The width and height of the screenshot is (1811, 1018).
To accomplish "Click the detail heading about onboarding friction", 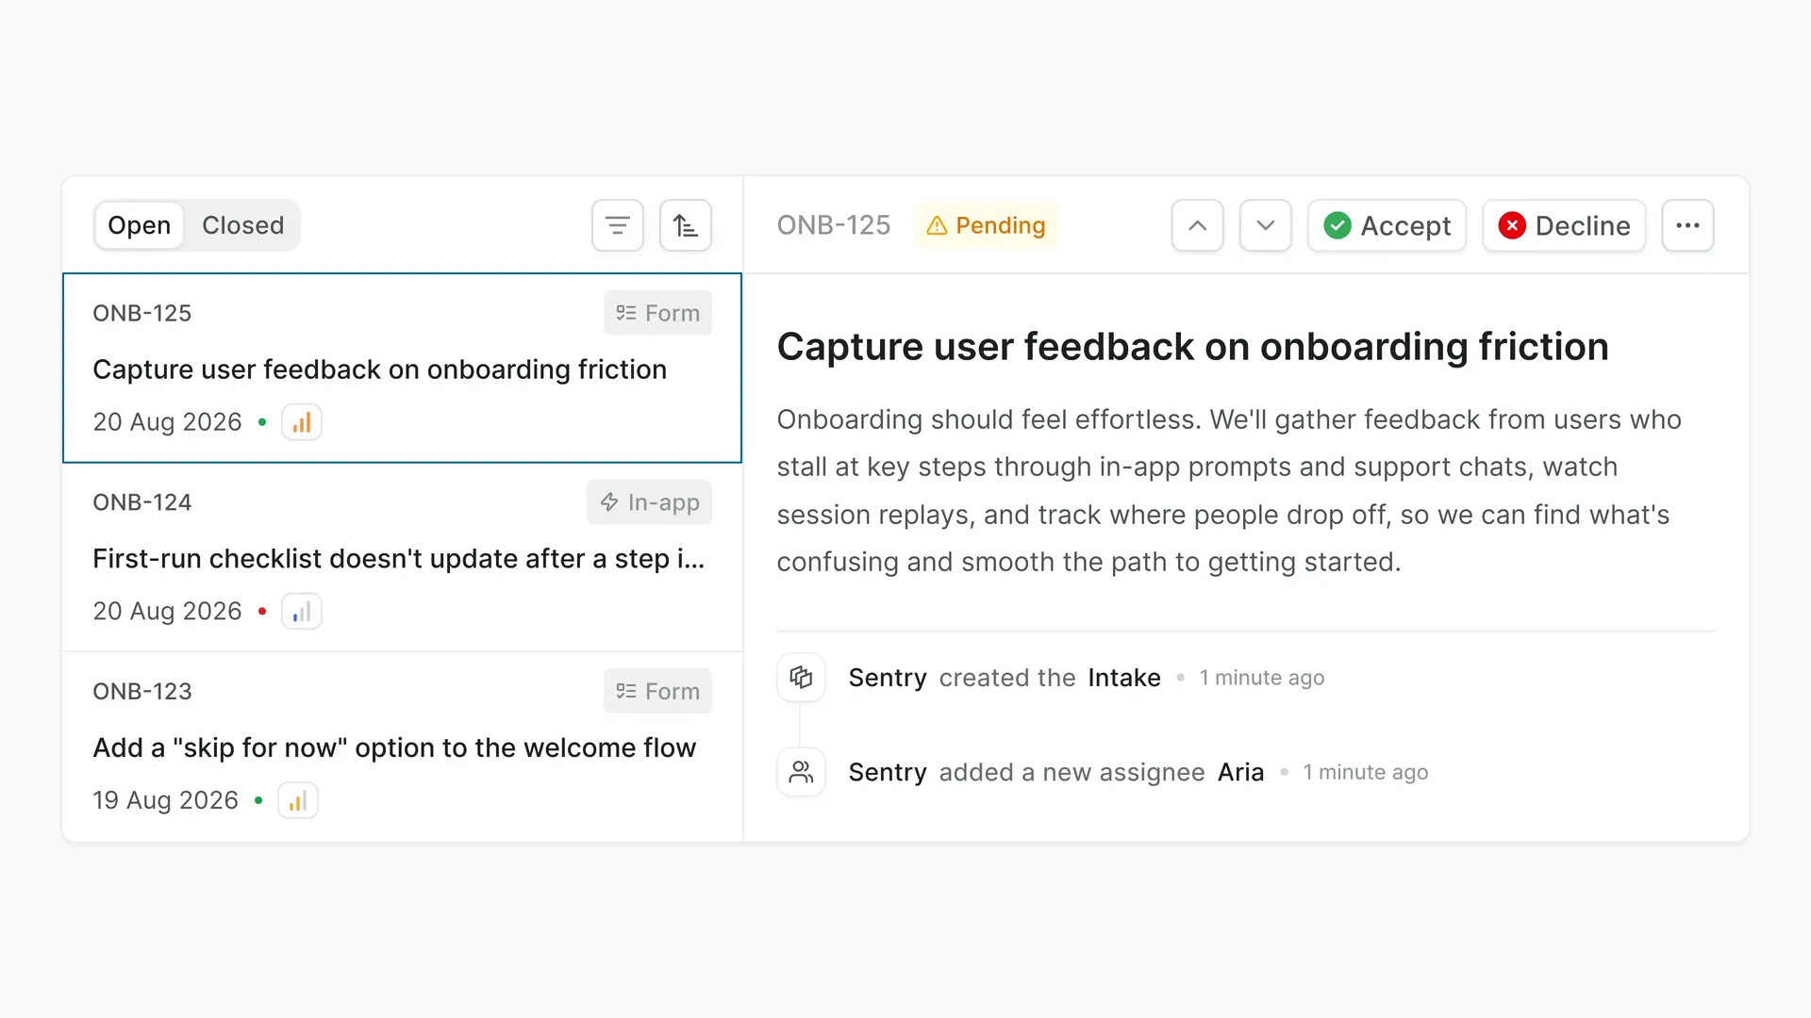I will tap(1193, 347).
